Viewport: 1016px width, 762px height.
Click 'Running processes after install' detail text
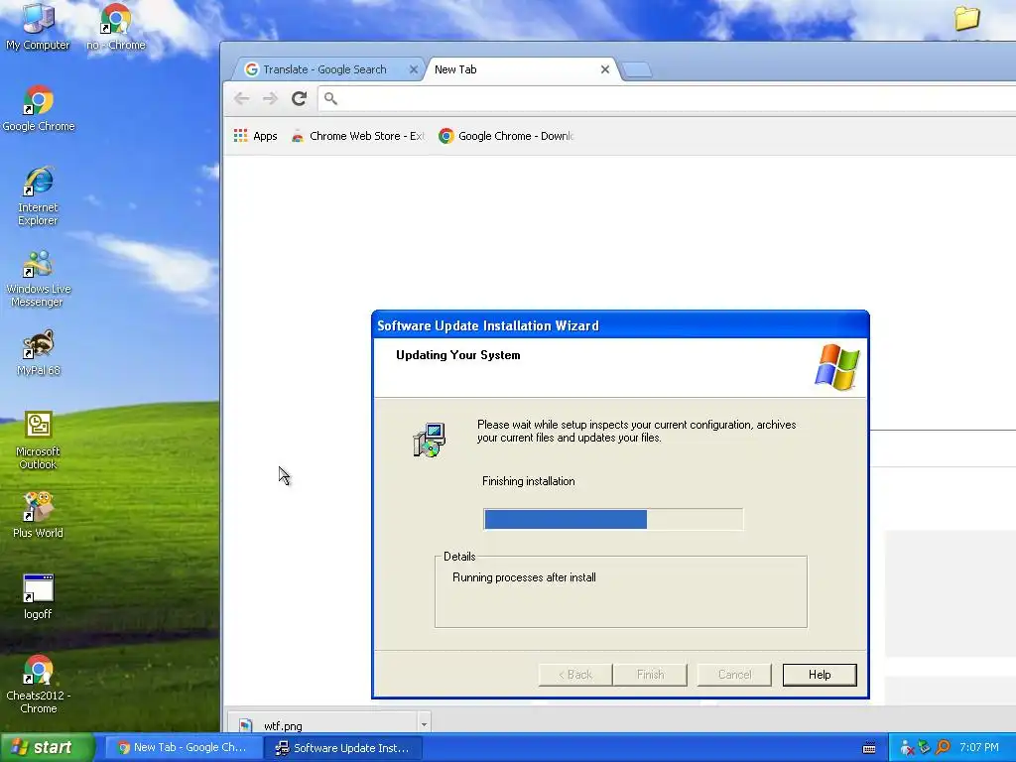pos(524,577)
